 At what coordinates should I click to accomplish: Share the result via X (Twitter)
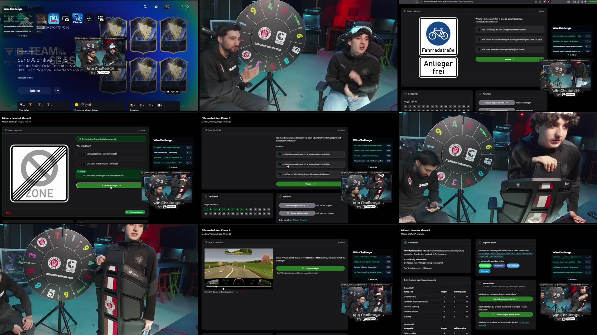click(513, 266)
